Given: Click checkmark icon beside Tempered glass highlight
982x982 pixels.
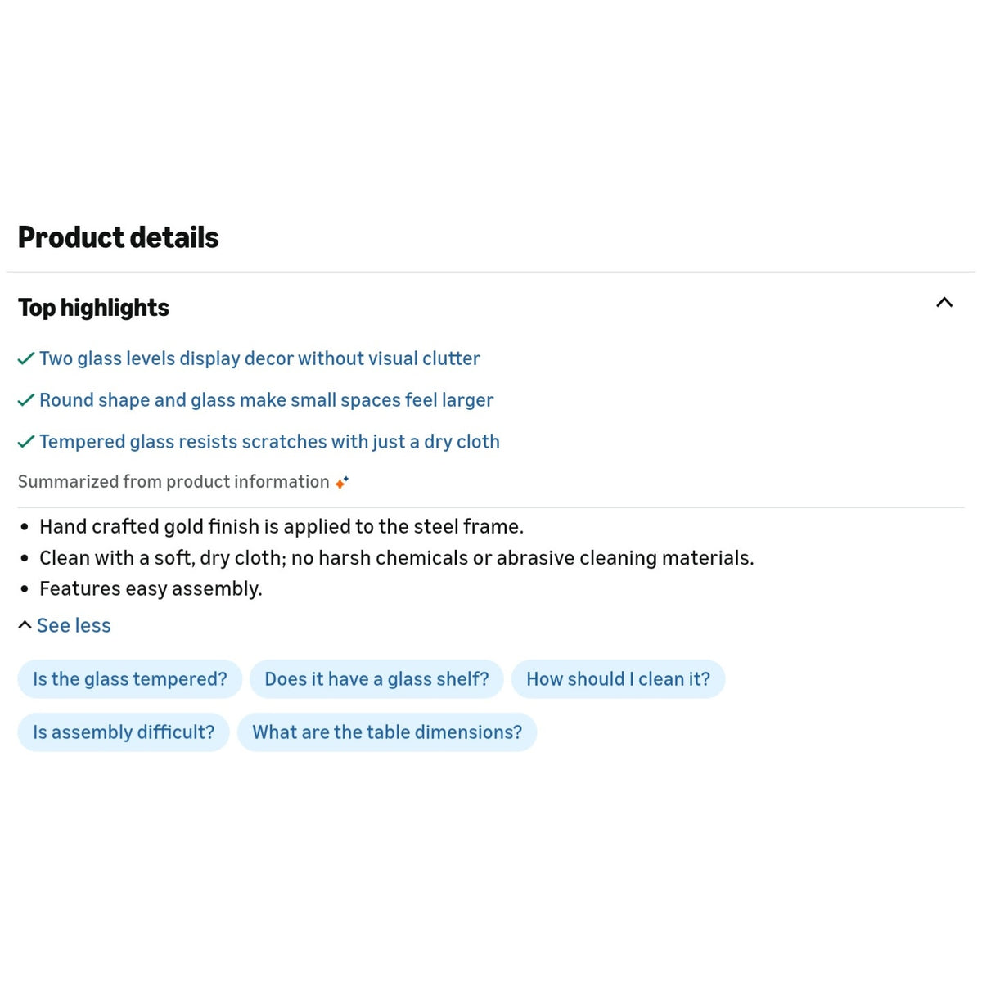Looking at the screenshot, I should [26, 442].
